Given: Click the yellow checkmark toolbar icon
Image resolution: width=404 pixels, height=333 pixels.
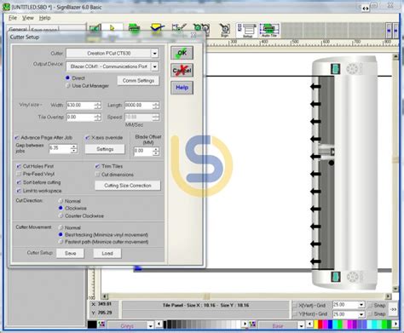Looking at the screenshot, I should [157, 28].
